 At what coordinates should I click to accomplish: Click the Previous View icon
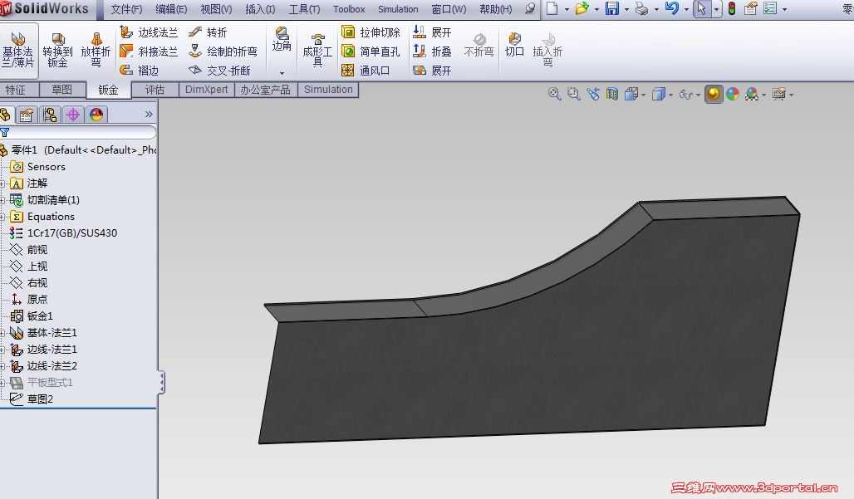coord(592,94)
